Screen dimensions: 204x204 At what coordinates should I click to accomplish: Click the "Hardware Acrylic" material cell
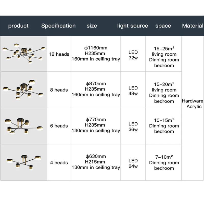coord(193,104)
